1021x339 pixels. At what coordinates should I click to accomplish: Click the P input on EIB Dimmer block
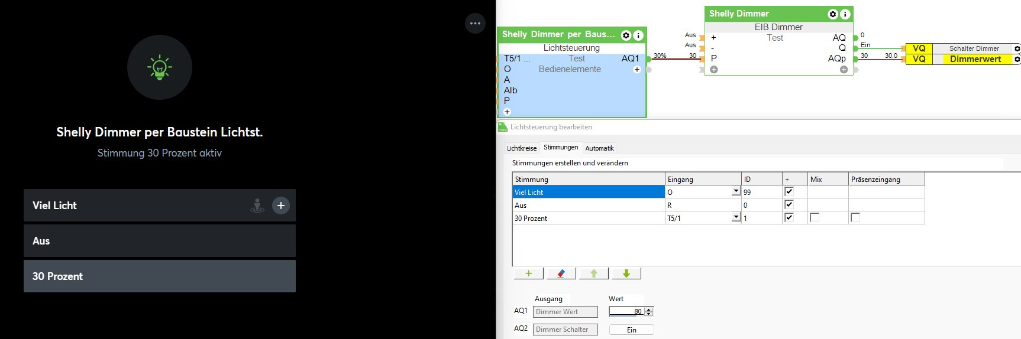(x=714, y=58)
